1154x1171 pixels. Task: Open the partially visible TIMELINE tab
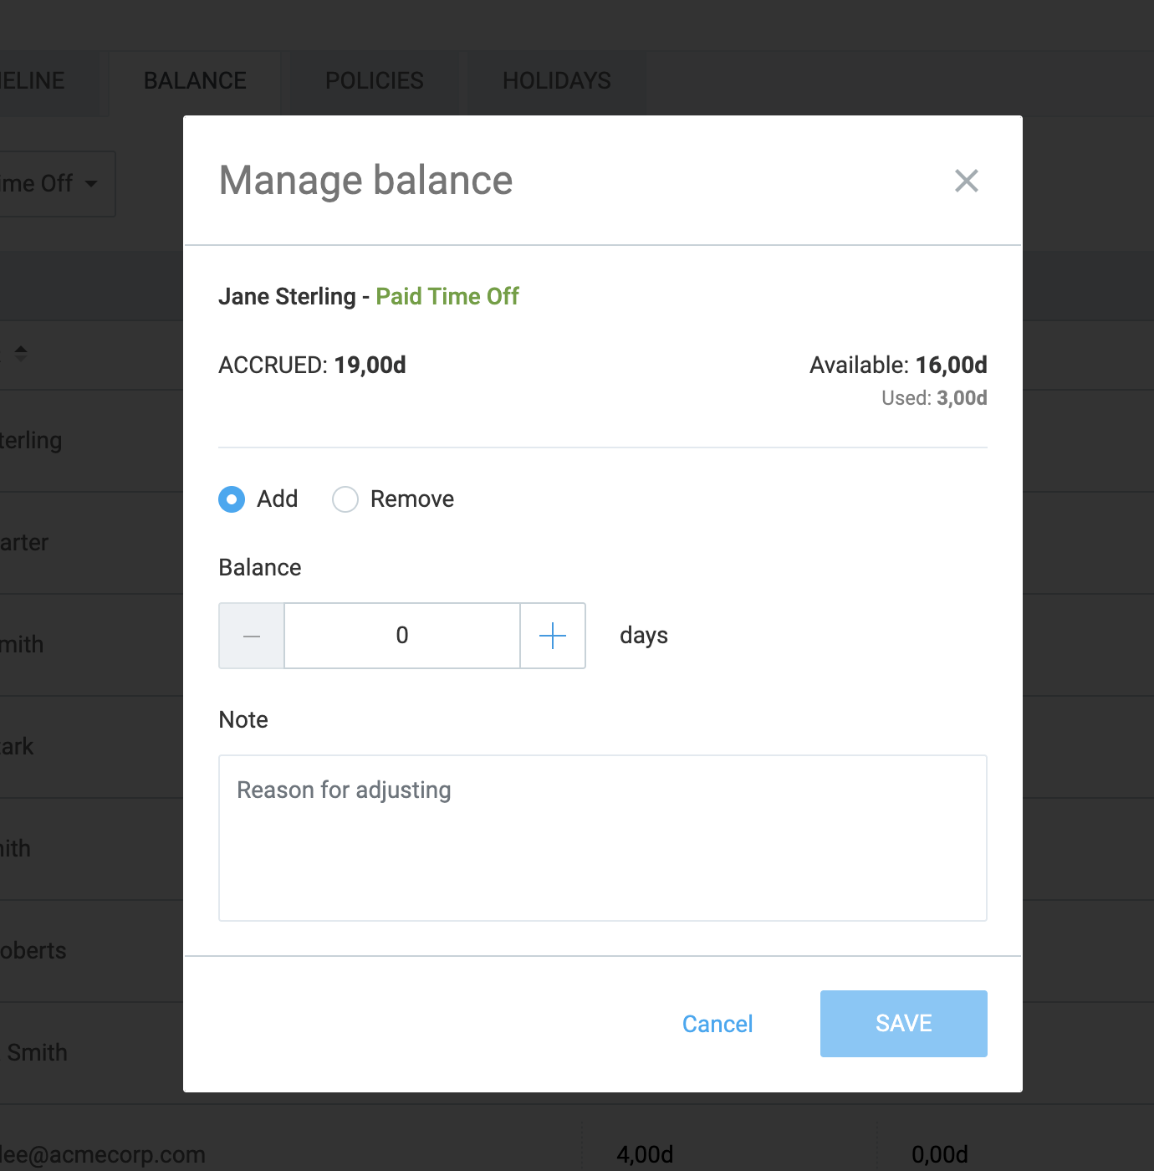click(50, 81)
